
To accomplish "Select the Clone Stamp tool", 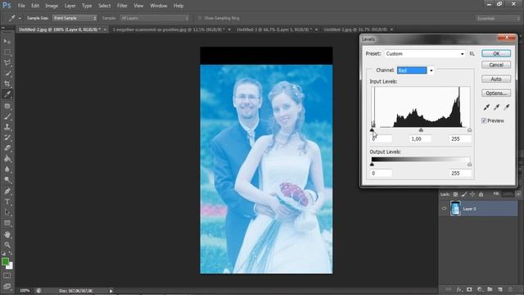I will pos(7,127).
